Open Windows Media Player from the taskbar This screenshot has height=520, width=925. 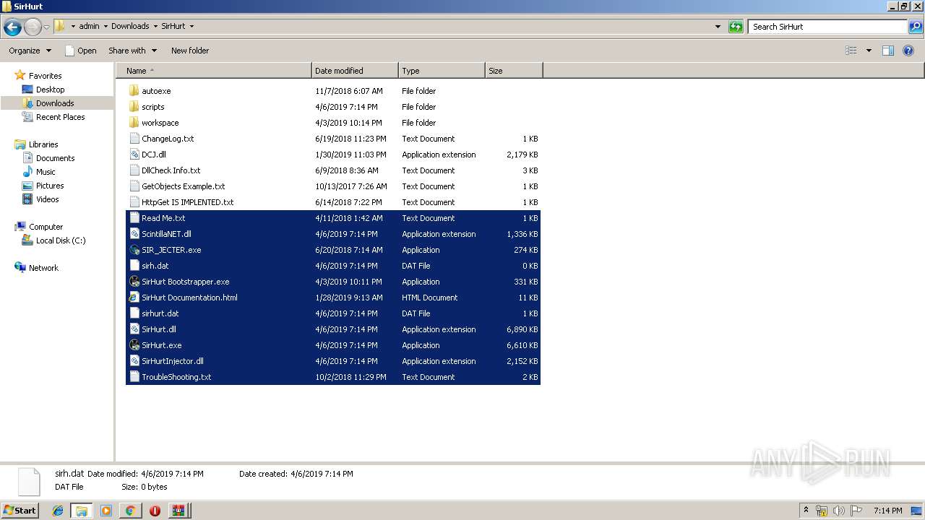click(106, 511)
